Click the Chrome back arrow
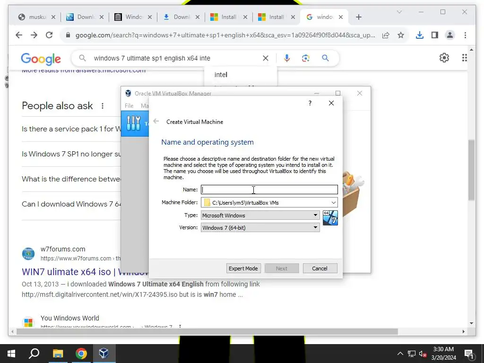 [x=19, y=35]
